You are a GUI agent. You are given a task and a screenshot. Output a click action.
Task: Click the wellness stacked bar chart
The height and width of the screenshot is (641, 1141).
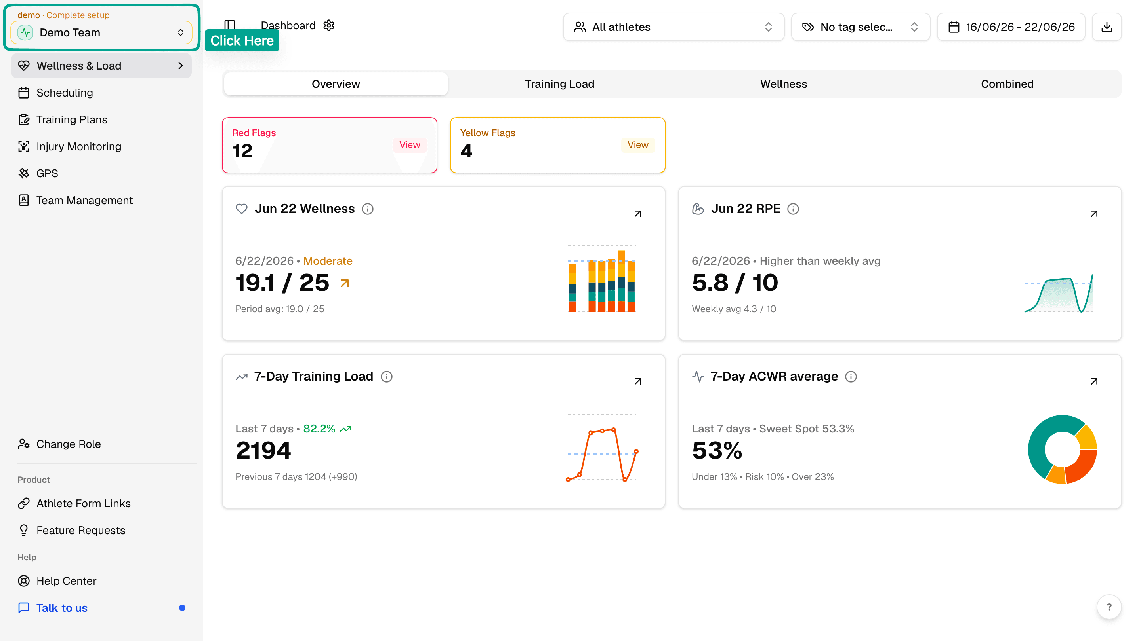tap(602, 279)
